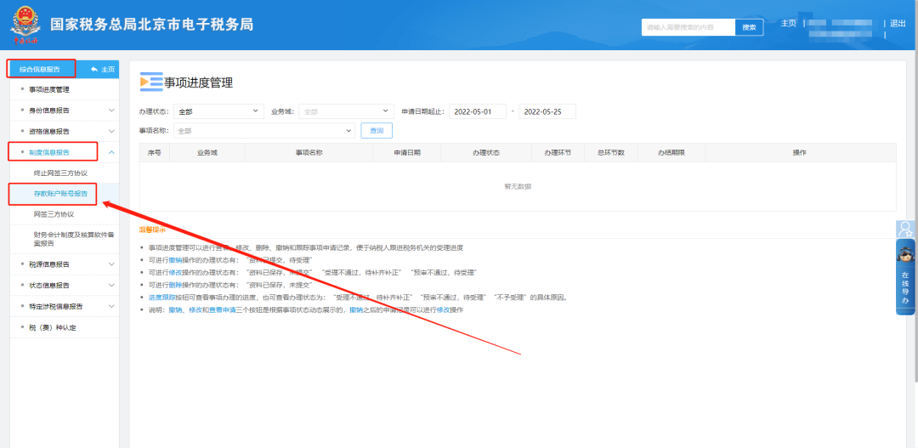Click the online assistant avatar icon
918x448 pixels.
906,256
